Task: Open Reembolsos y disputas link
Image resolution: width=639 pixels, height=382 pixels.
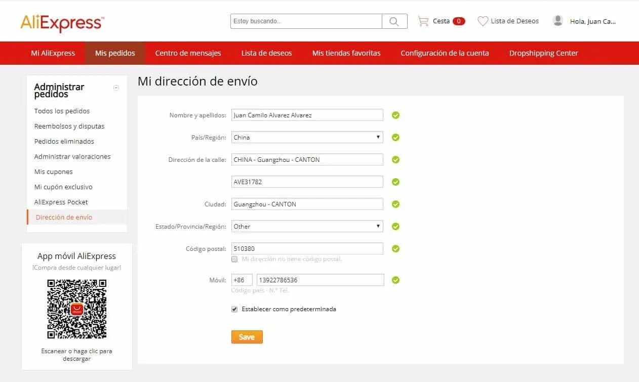Action: coord(69,126)
